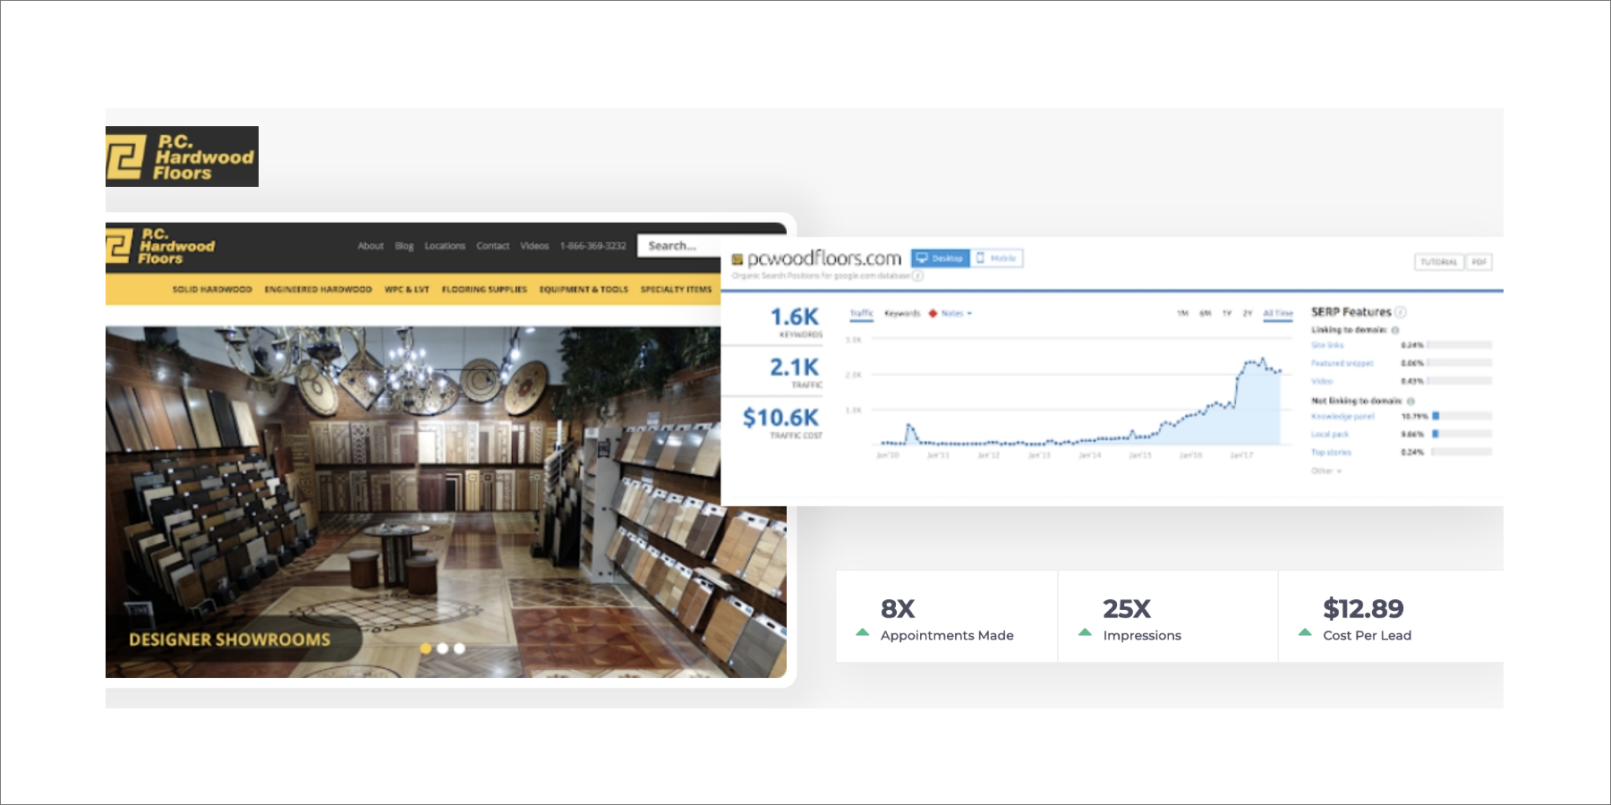Select third carousel dot on showroom slider
1611x805 pixels.
tap(459, 648)
